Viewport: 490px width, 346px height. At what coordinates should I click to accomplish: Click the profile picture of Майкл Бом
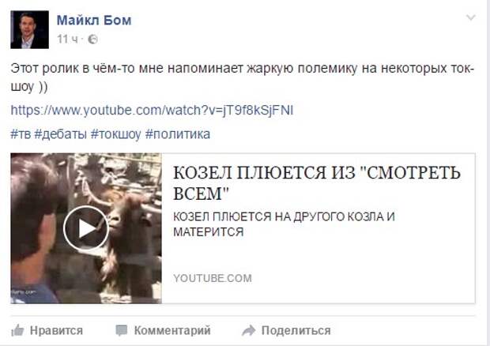pyautogui.click(x=30, y=30)
